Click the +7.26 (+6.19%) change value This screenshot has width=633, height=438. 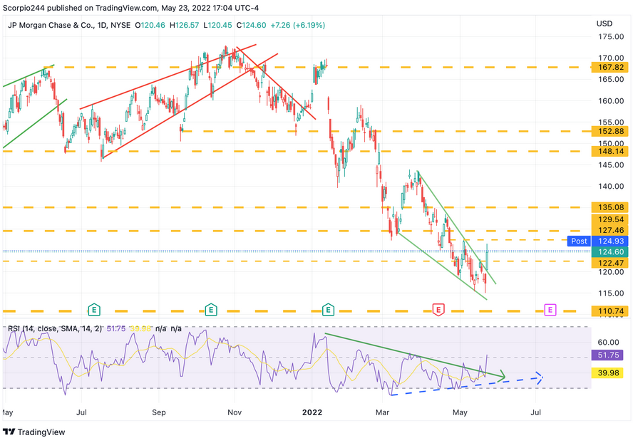coord(297,25)
